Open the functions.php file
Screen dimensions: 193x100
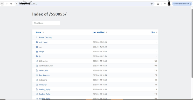(x=45, y=75)
